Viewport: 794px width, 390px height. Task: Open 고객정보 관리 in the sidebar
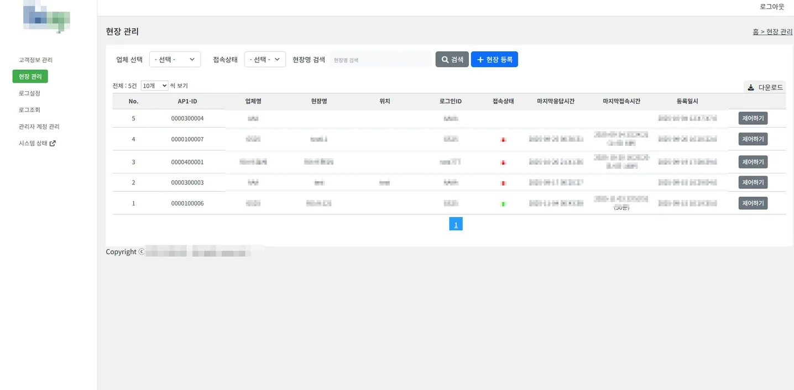35,60
